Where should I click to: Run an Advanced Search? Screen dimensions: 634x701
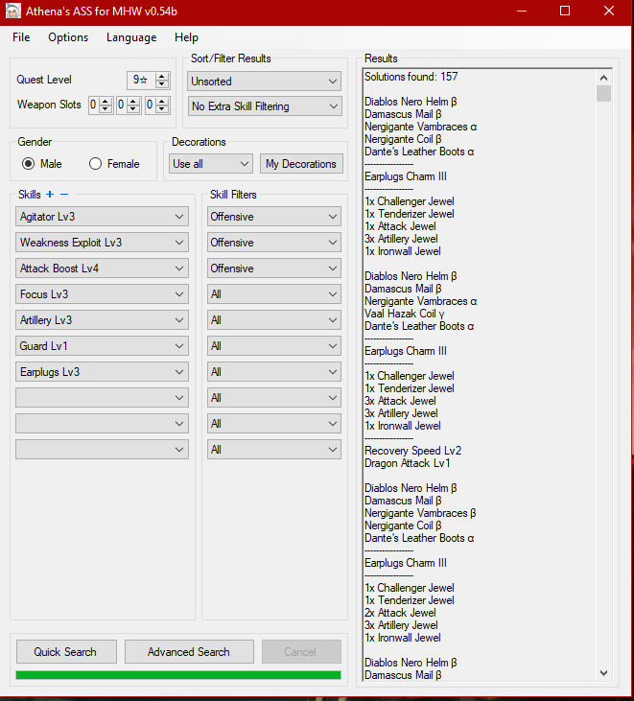click(x=189, y=652)
